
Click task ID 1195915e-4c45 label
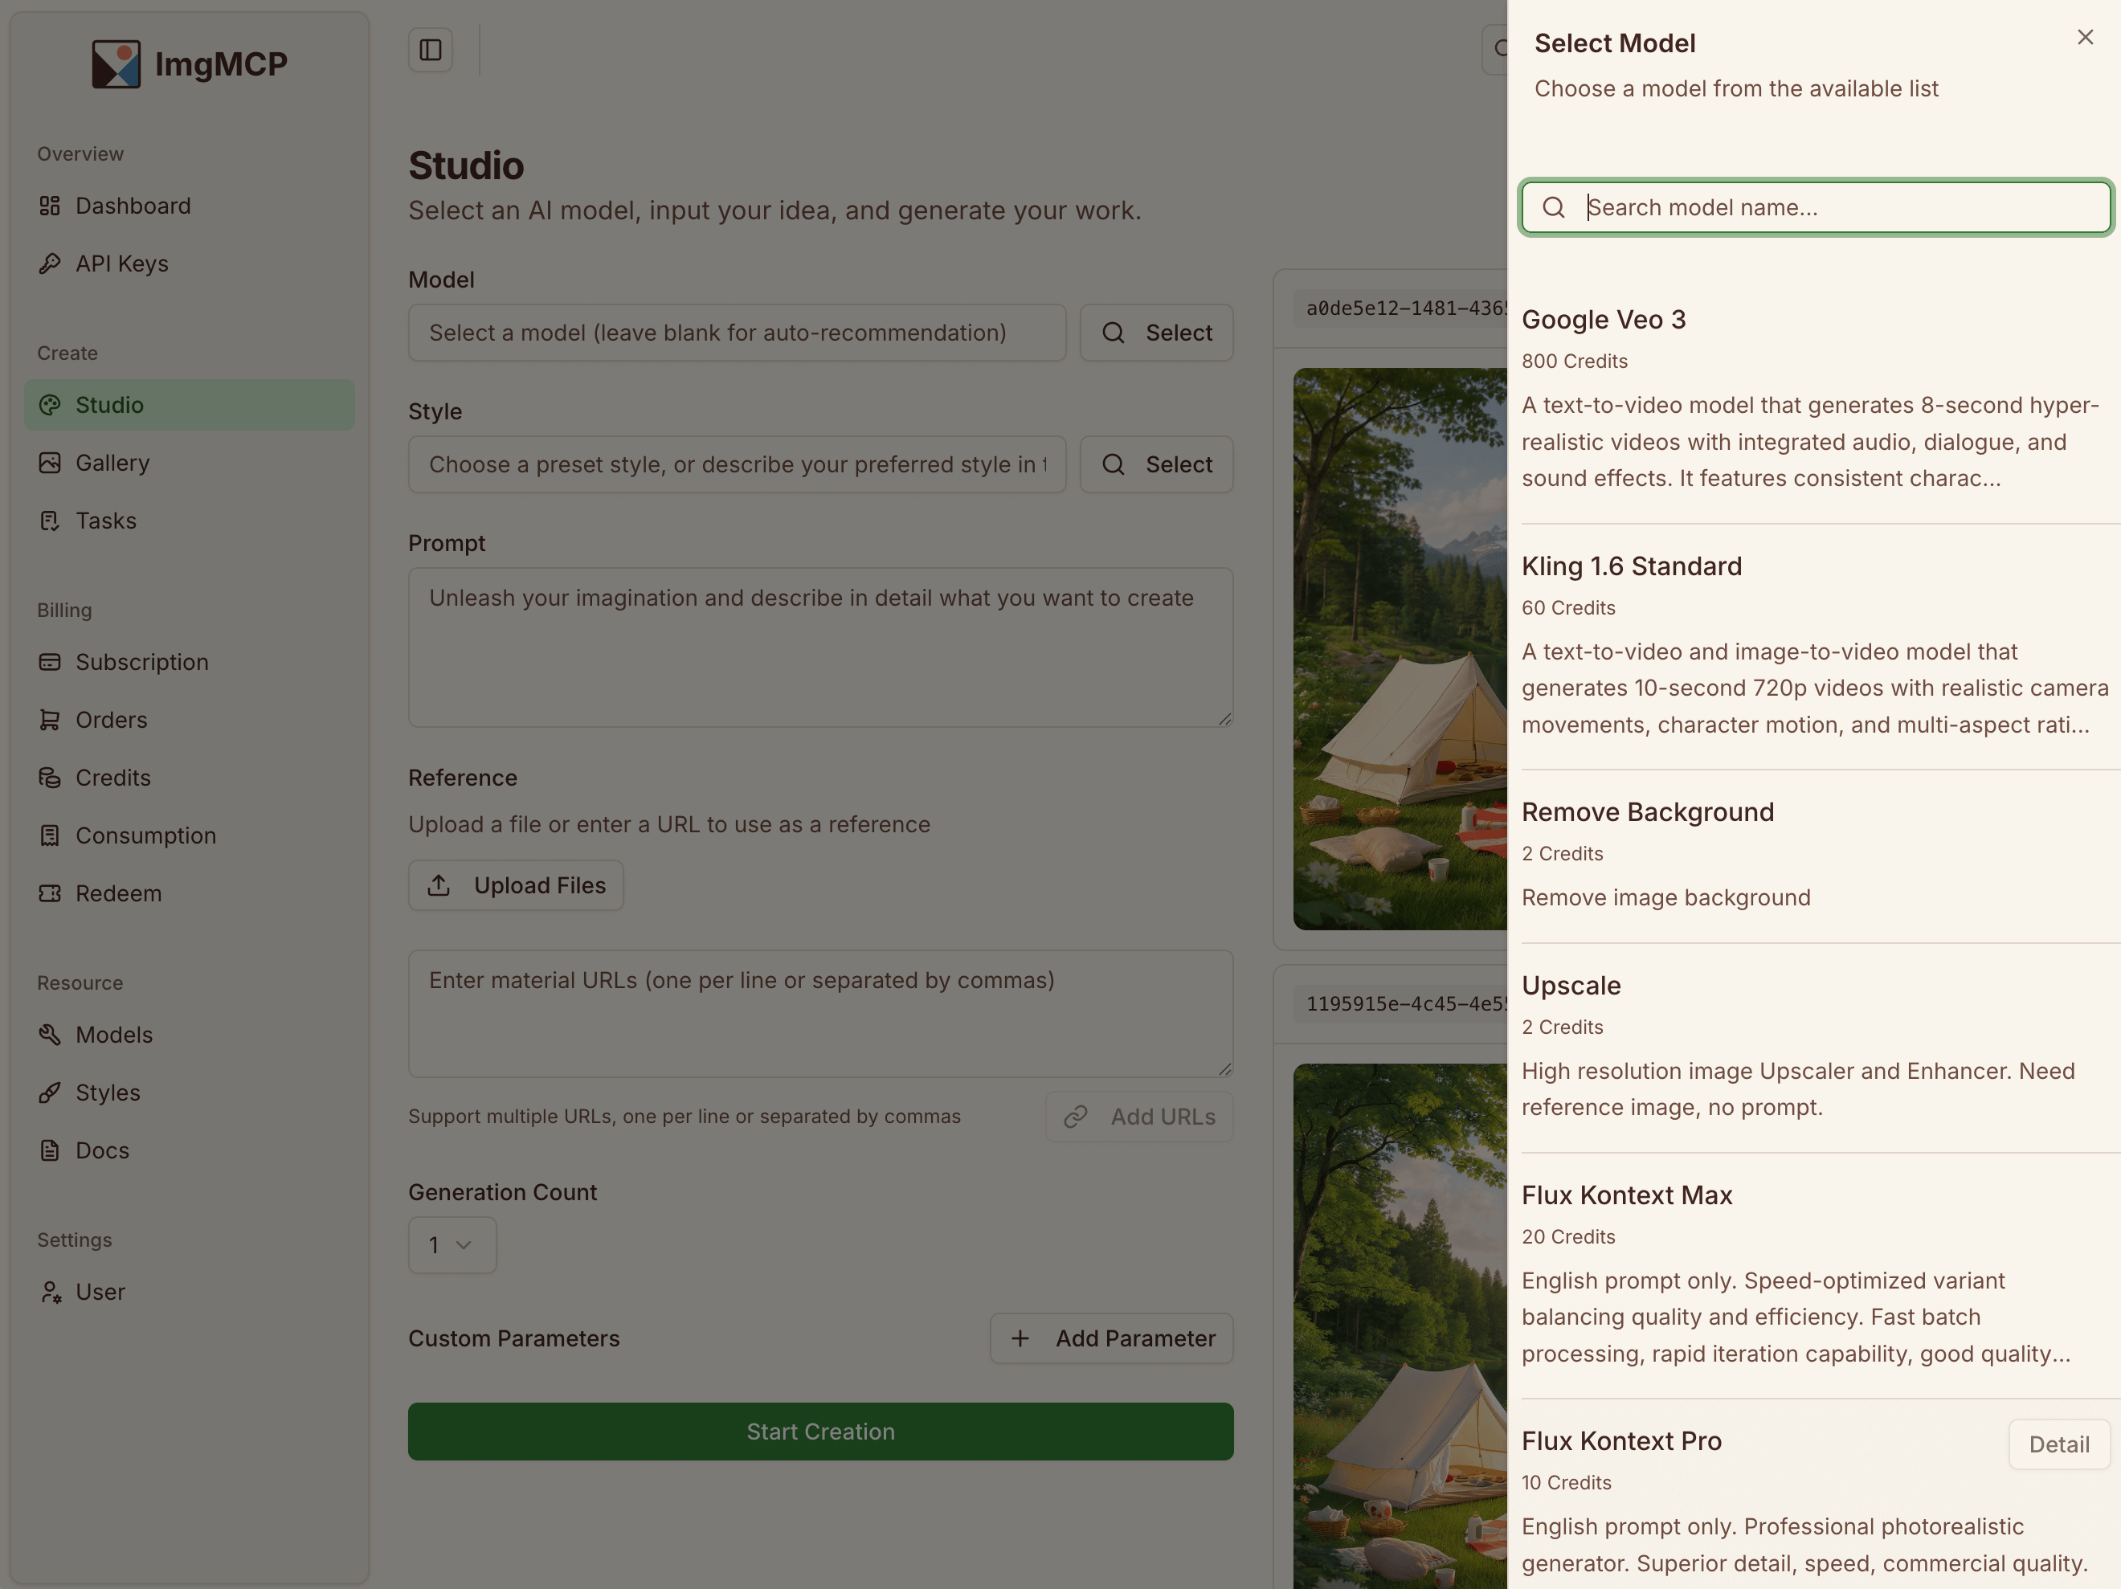pyautogui.click(x=1404, y=1004)
